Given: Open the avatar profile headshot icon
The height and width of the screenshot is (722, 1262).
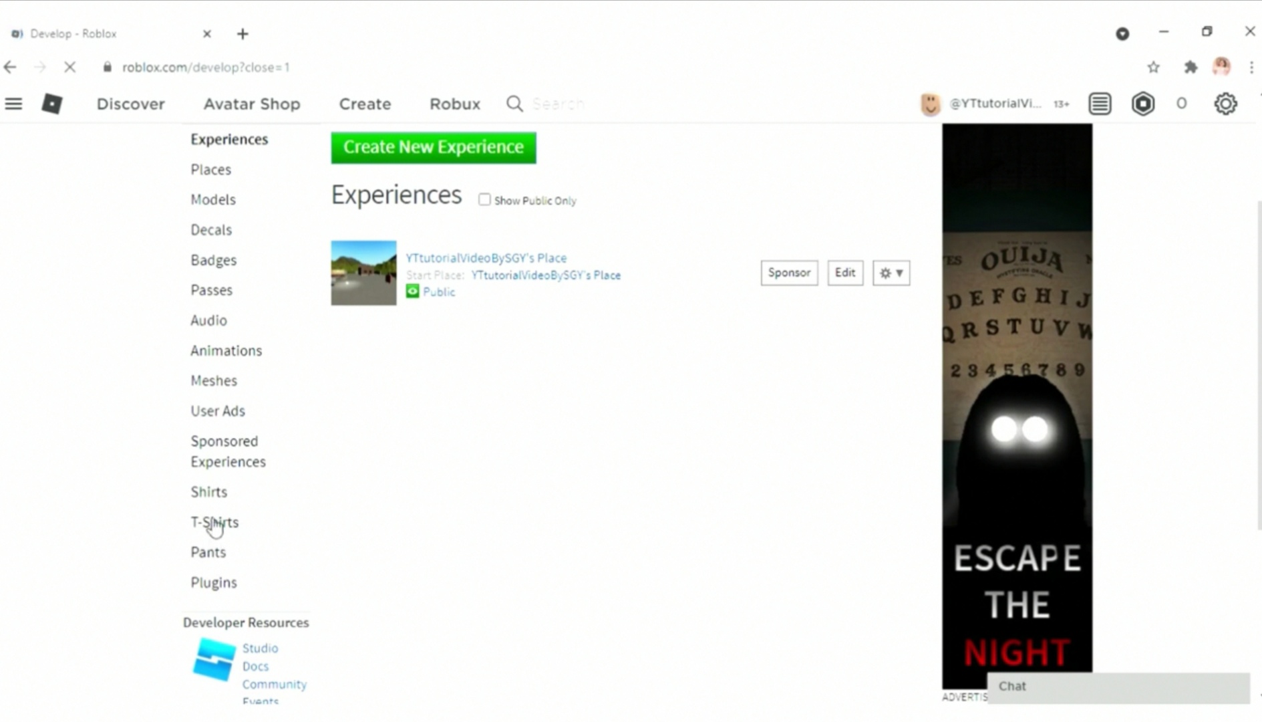Looking at the screenshot, I should coord(930,104).
